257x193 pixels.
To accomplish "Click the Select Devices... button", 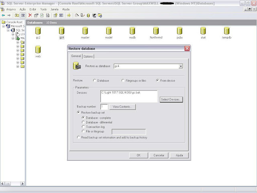I will 171,99.
